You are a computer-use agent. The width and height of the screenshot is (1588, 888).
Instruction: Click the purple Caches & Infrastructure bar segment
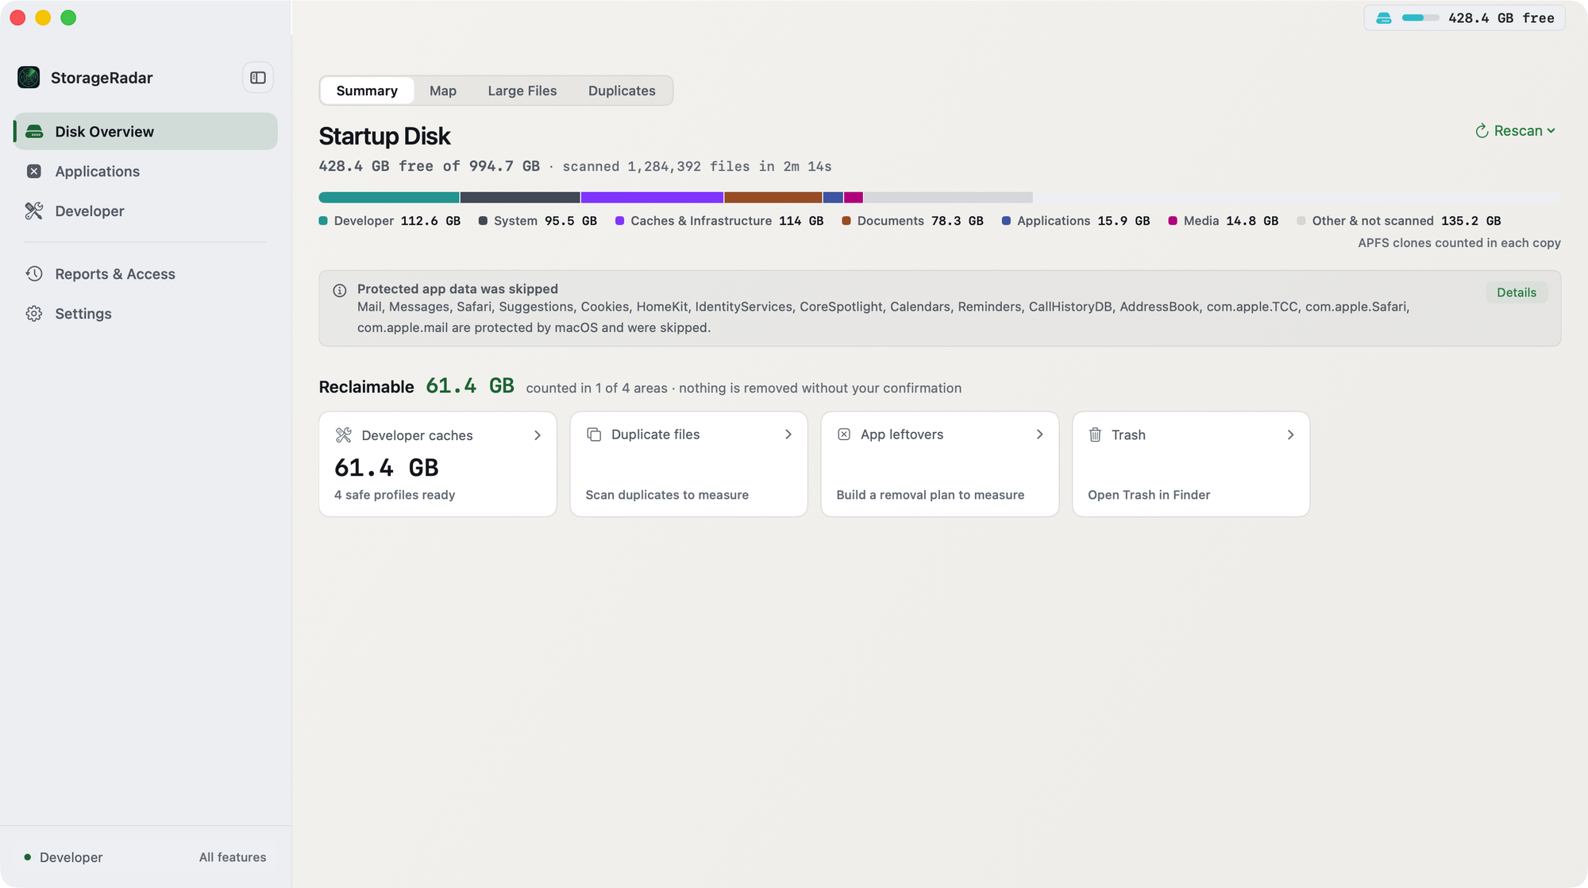(x=652, y=197)
